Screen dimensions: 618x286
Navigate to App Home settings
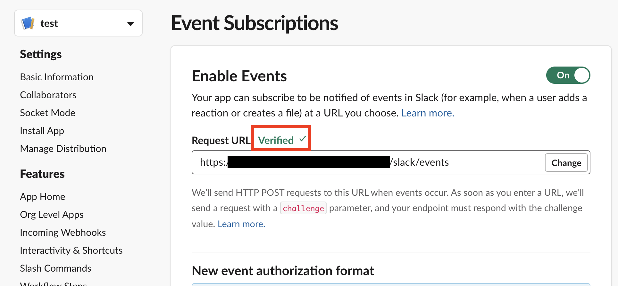coord(43,196)
